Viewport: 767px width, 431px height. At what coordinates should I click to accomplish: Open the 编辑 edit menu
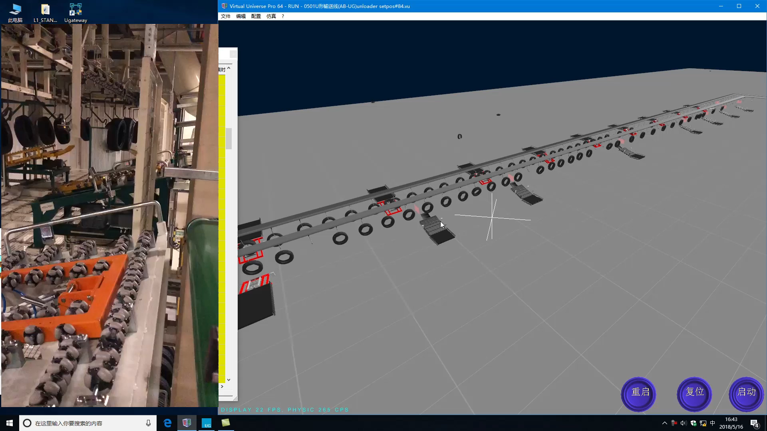[x=241, y=16]
